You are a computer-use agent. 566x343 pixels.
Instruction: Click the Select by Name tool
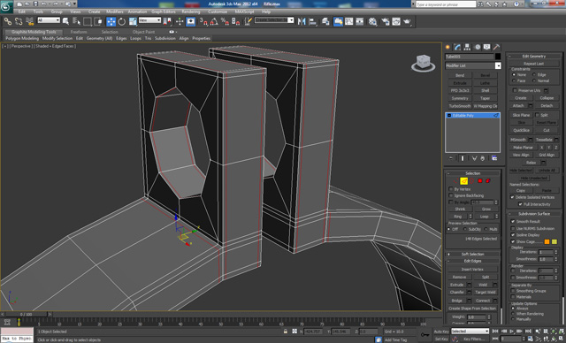pos(77,21)
